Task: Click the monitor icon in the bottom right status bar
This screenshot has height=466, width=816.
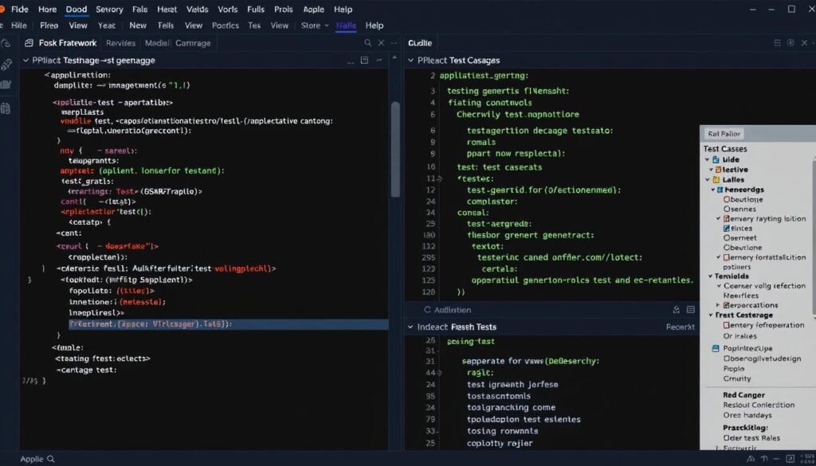Action: click(790, 460)
